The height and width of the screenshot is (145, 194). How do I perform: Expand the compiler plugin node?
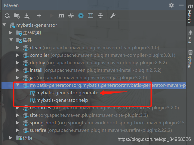click(18, 55)
